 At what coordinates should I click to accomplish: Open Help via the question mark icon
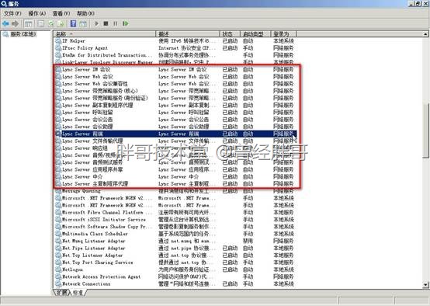(x=73, y=24)
